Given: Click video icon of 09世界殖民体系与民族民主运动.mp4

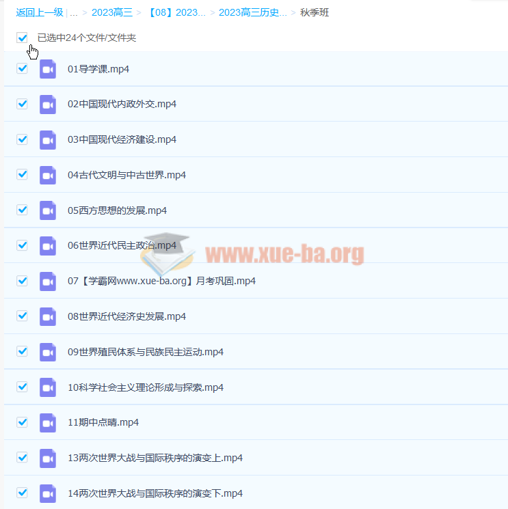Looking at the screenshot, I should pyautogui.click(x=48, y=352).
